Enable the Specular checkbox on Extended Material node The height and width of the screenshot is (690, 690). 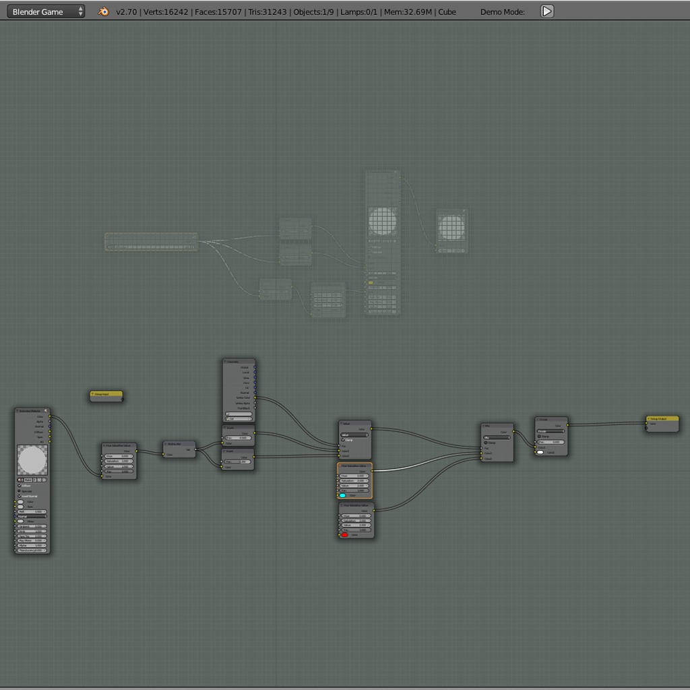point(20,491)
